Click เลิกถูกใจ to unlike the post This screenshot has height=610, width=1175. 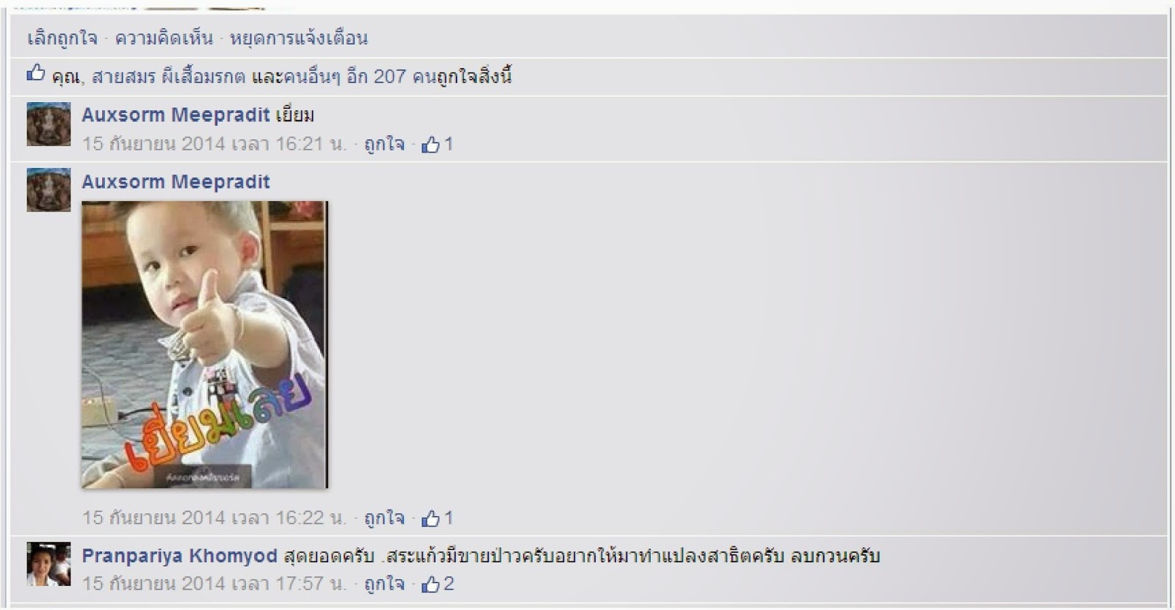[62, 37]
